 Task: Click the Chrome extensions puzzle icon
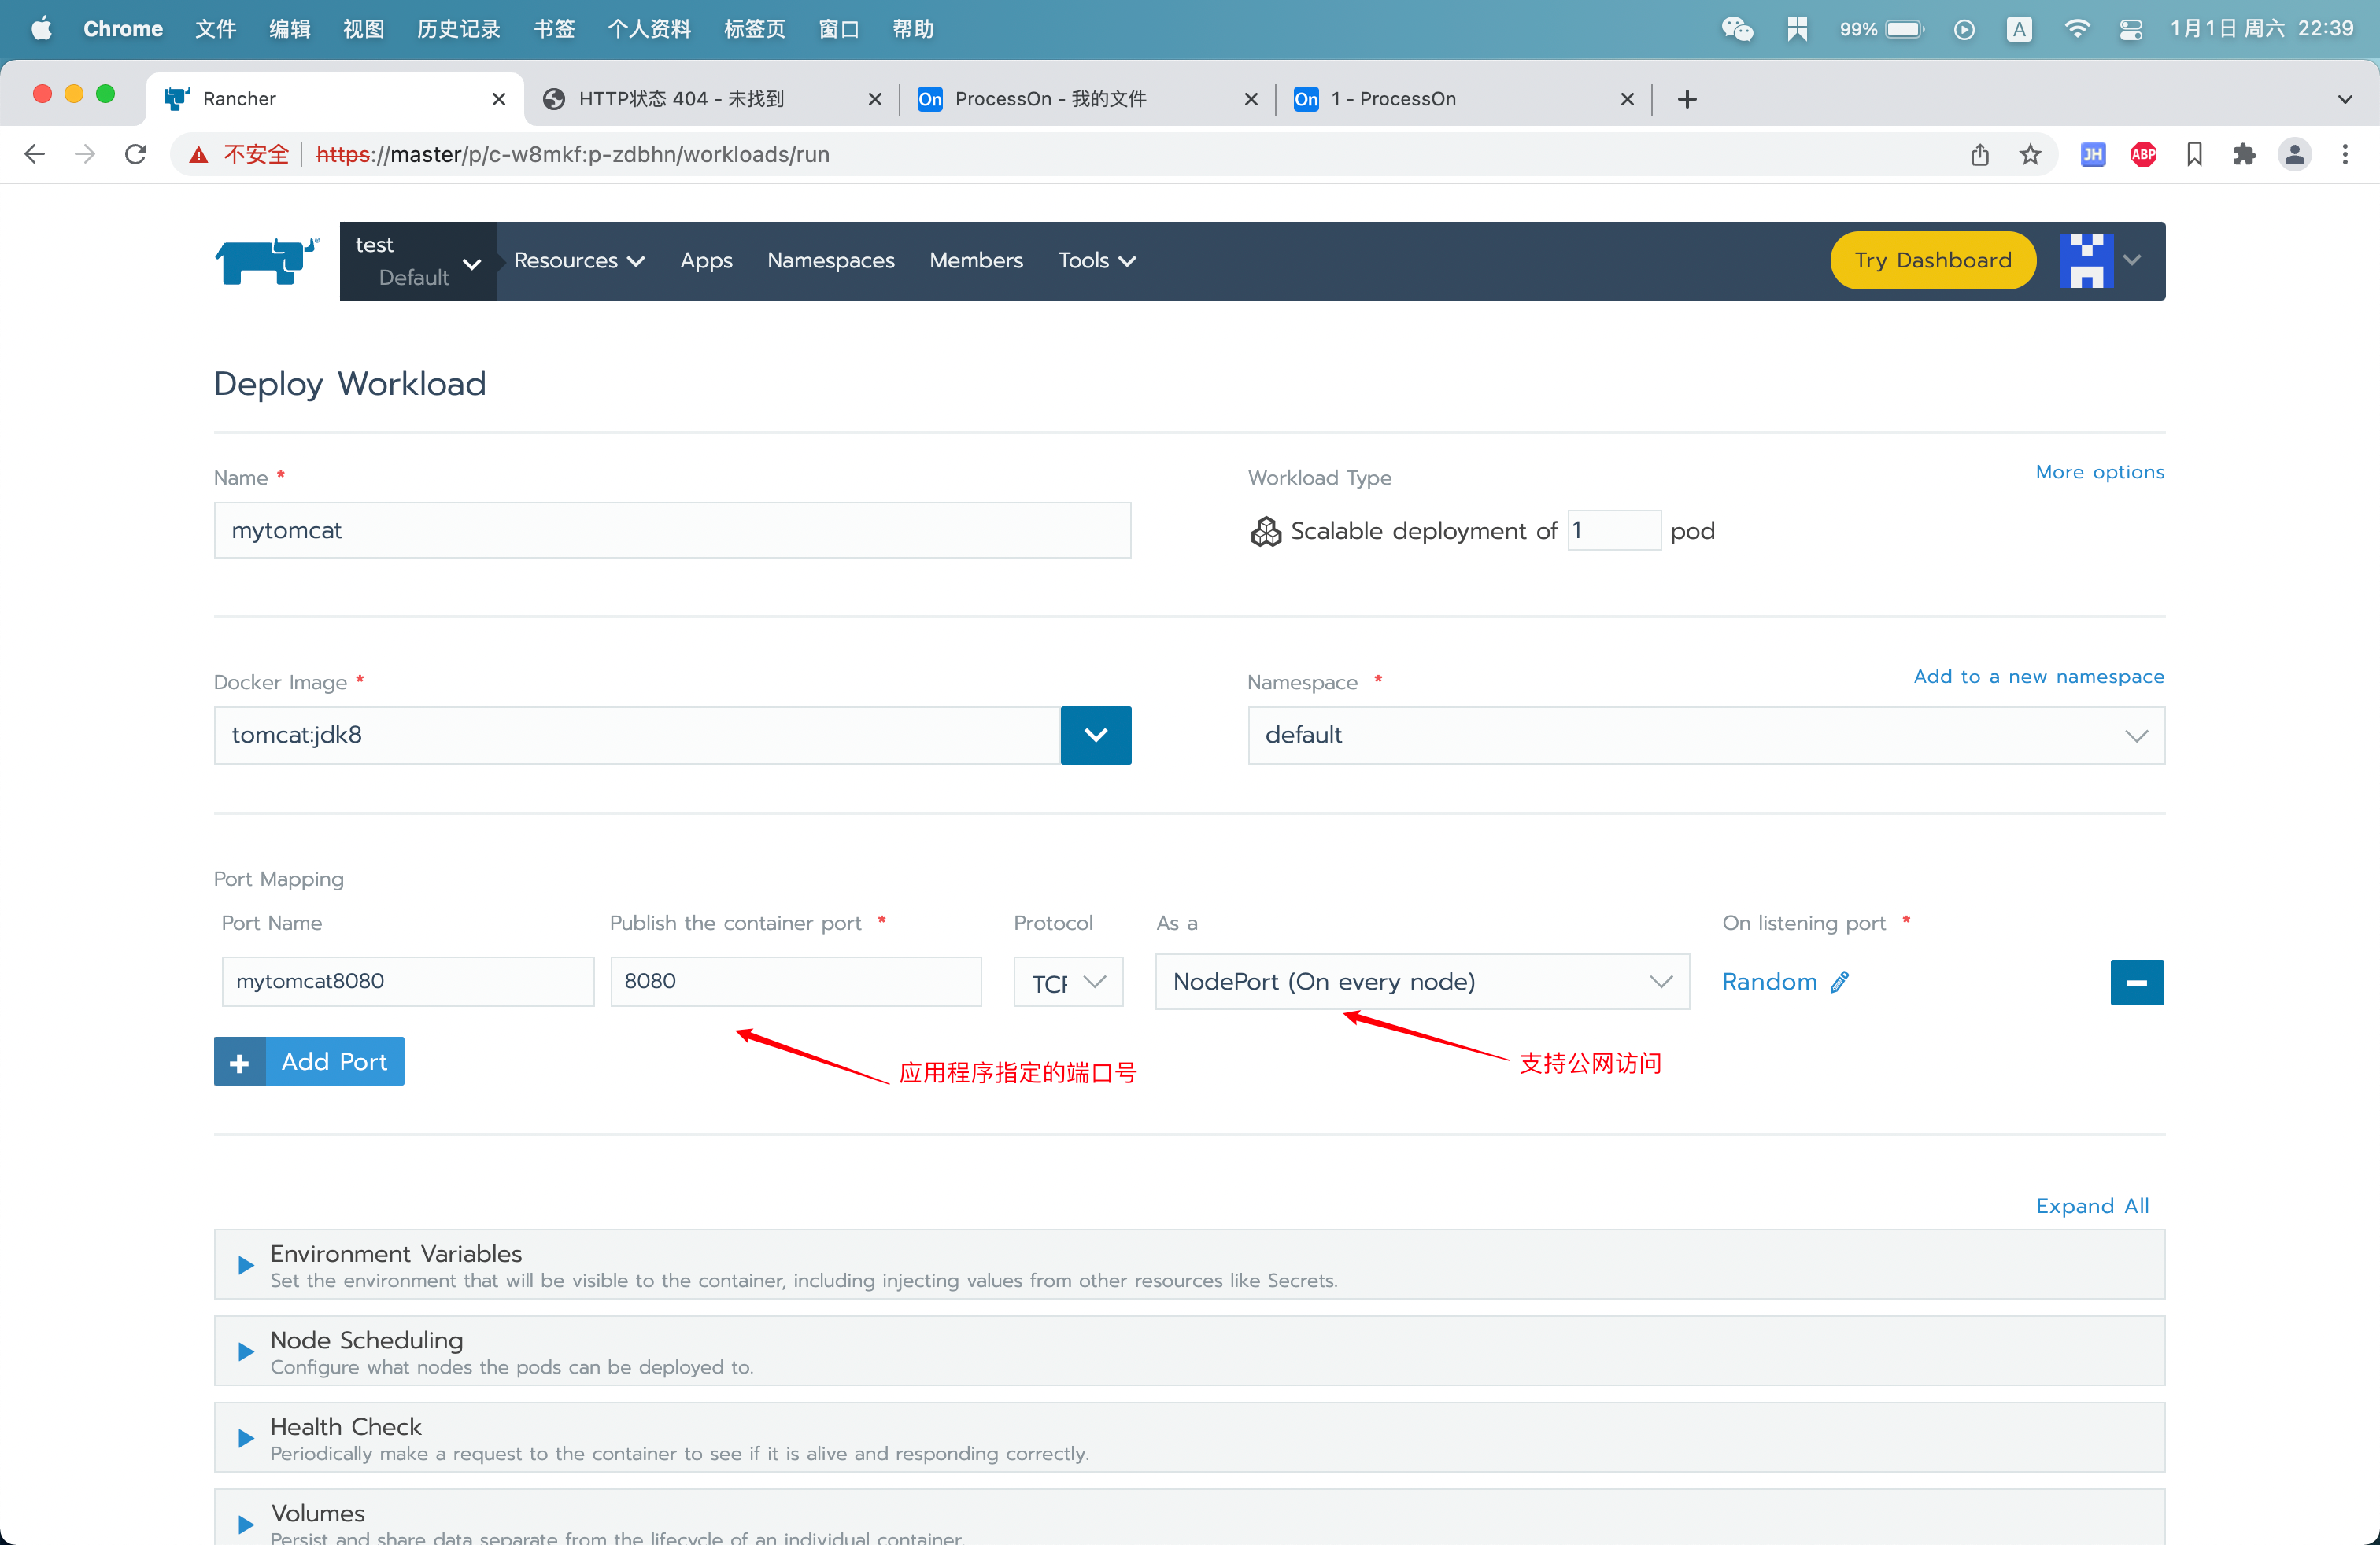tap(2244, 155)
